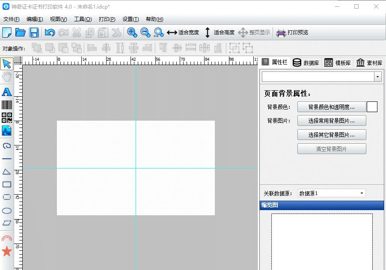The width and height of the screenshot is (386, 270).
Task: Select the straight line tool
Action: (x=7, y=159)
